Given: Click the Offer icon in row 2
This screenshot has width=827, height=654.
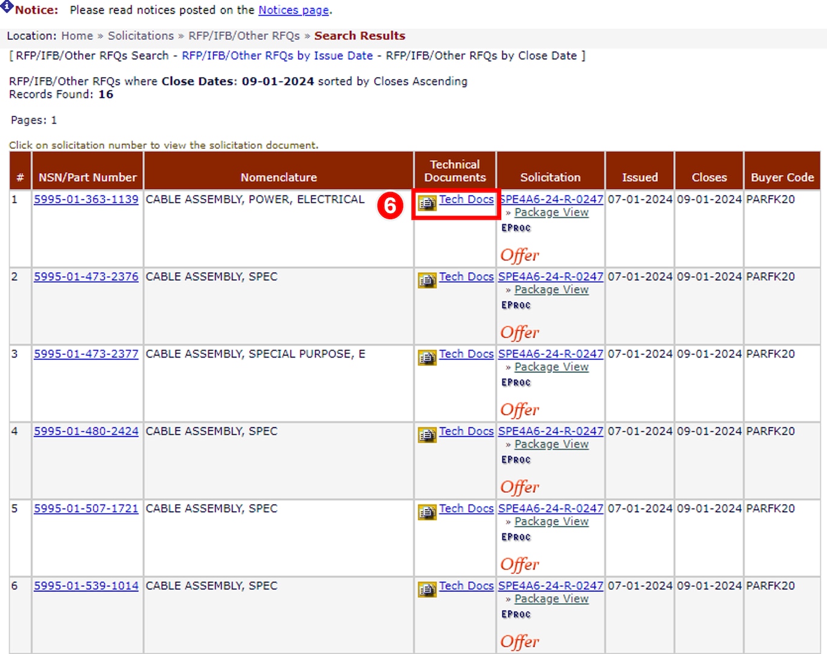Looking at the screenshot, I should [x=519, y=332].
